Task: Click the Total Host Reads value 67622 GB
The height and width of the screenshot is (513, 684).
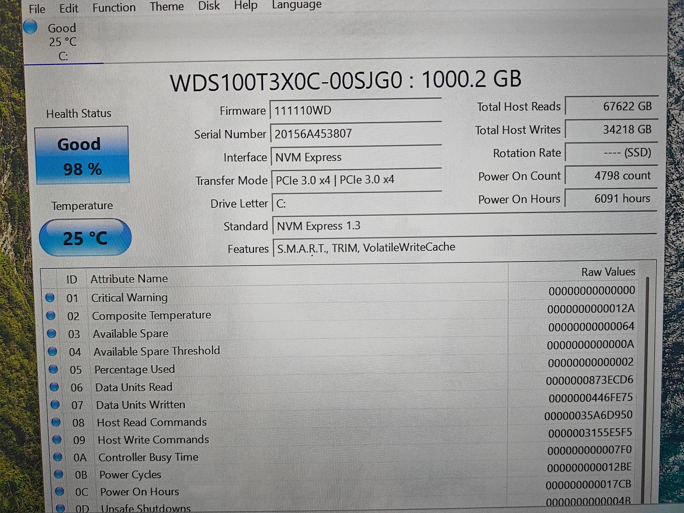Action: pyautogui.click(x=611, y=106)
